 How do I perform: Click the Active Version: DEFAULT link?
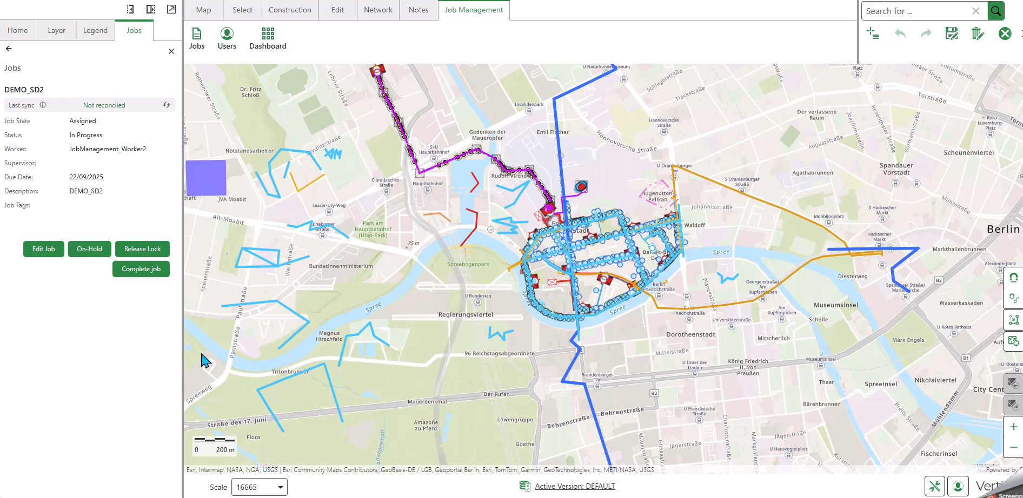(x=575, y=486)
